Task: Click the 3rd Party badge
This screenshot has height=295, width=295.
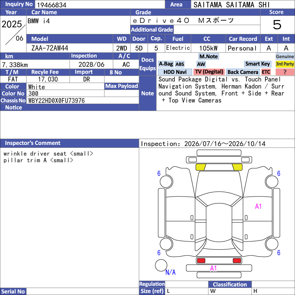Action: [285, 64]
